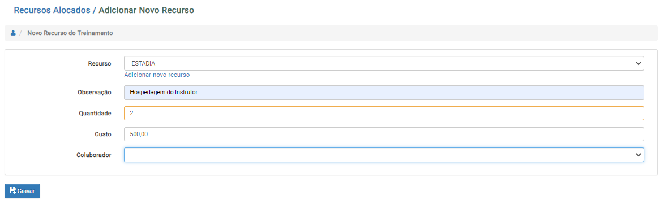
Task: Click the save icon on the Gravar button
Action: [12, 191]
